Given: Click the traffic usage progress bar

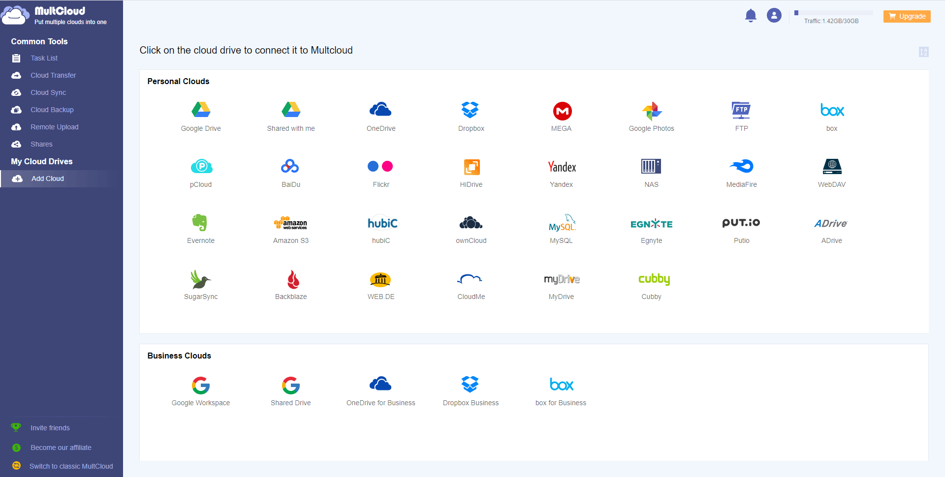Looking at the screenshot, I should point(833,13).
